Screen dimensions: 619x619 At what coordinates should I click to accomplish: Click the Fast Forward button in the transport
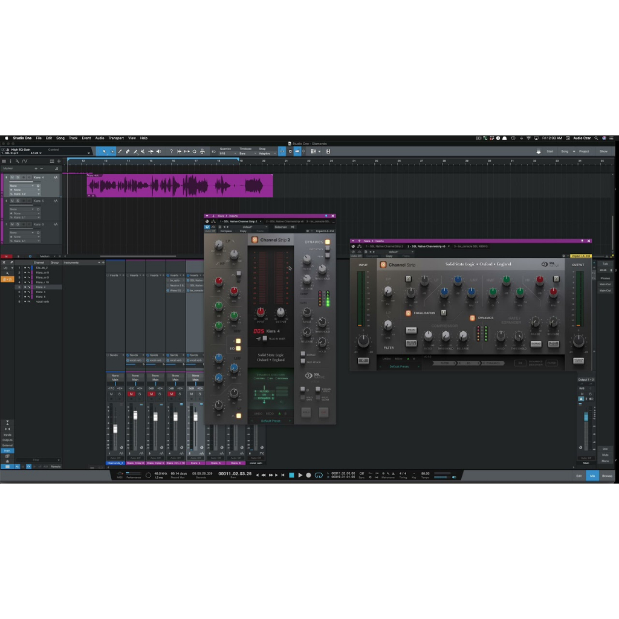point(271,475)
